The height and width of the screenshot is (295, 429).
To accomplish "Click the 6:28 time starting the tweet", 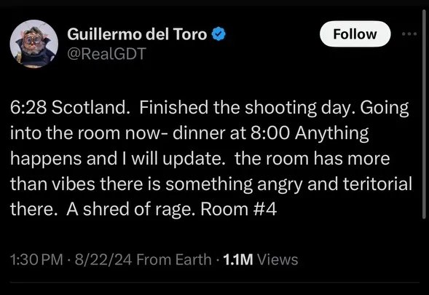I will pos(28,108).
